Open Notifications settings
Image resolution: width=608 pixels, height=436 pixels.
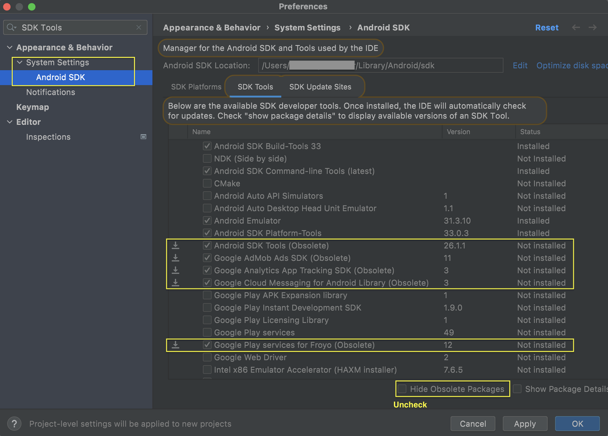[50, 92]
